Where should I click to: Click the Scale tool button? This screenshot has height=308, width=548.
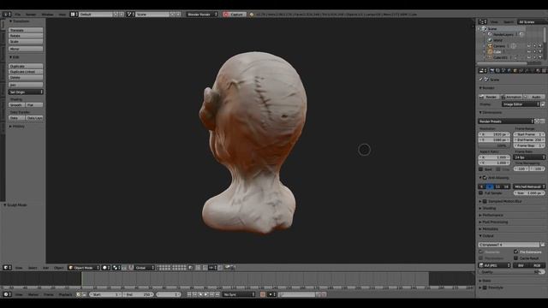pos(26,41)
